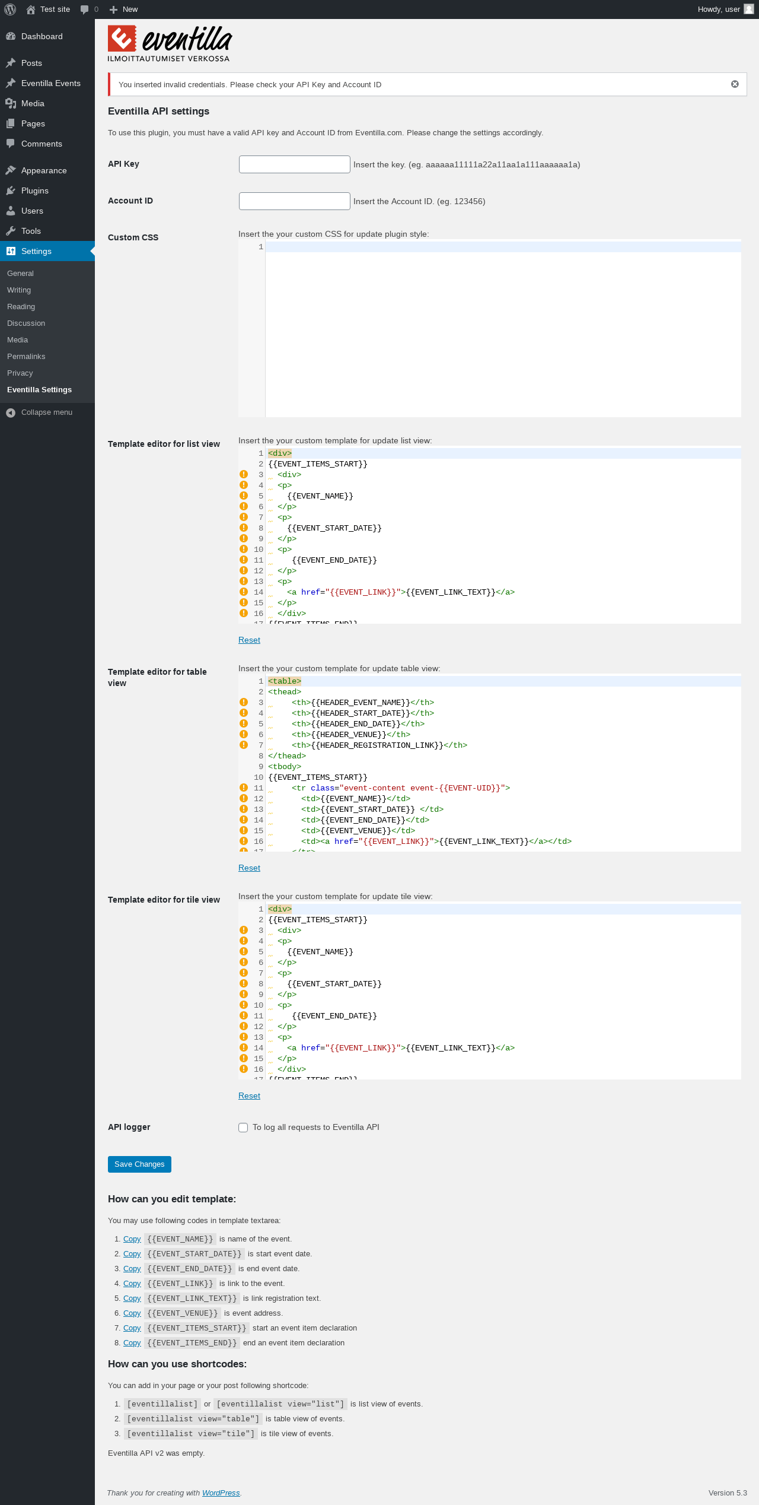
Task: Dismiss the invalid credentials notice
Action: pos(735,84)
